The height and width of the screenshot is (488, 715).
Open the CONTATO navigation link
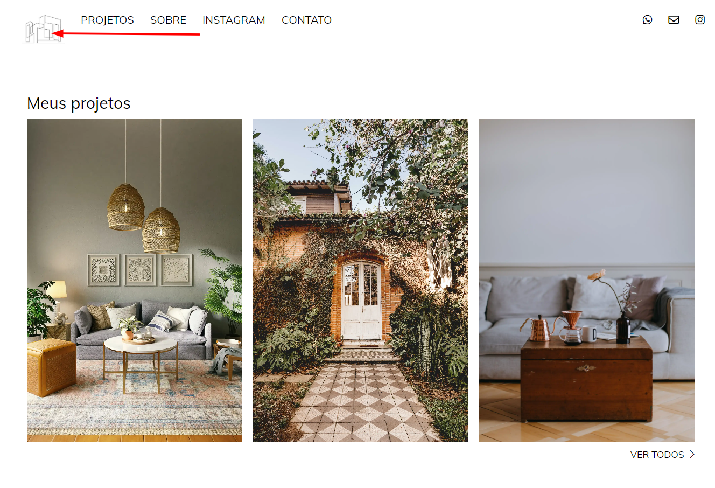click(x=306, y=20)
